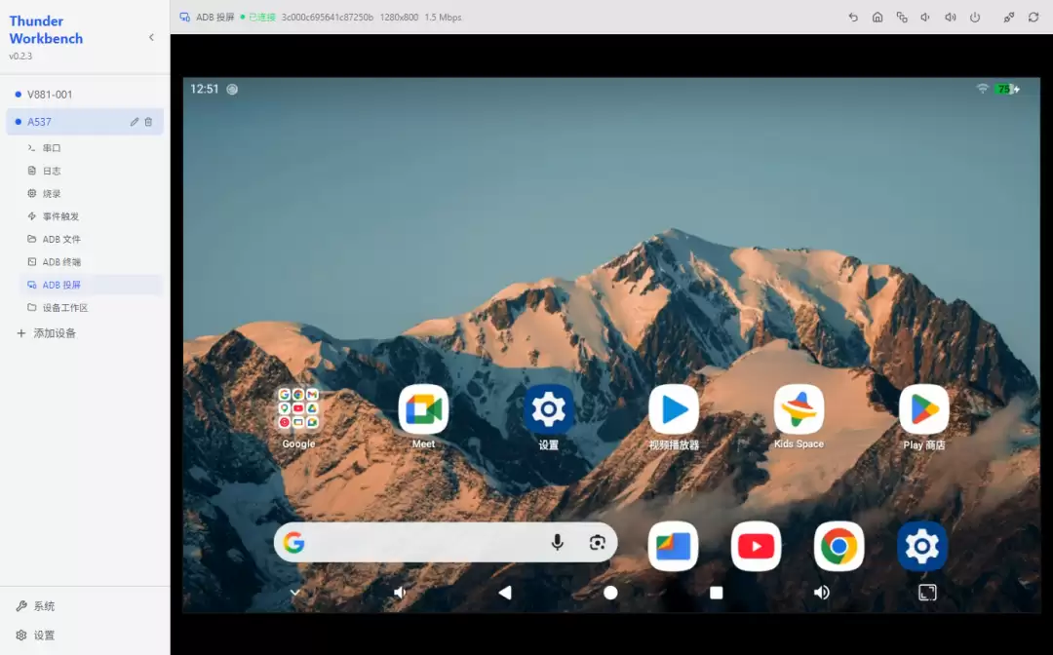Open the Meet app icon
Image resolution: width=1053 pixels, height=655 pixels.
pos(423,409)
